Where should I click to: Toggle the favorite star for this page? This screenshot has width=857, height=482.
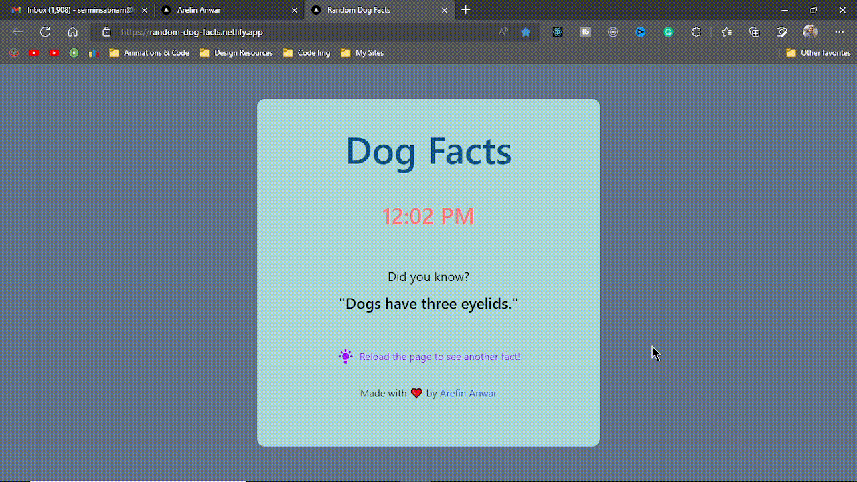(x=526, y=32)
